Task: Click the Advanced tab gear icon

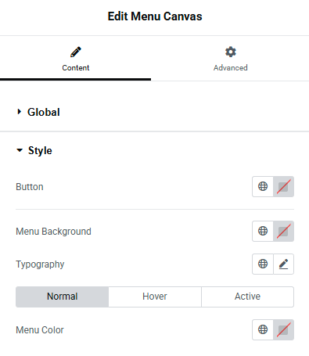Action: tap(231, 52)
